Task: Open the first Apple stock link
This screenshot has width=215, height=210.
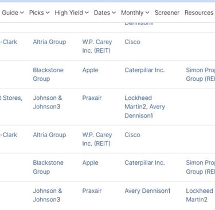Action: (x=91, y=70)
